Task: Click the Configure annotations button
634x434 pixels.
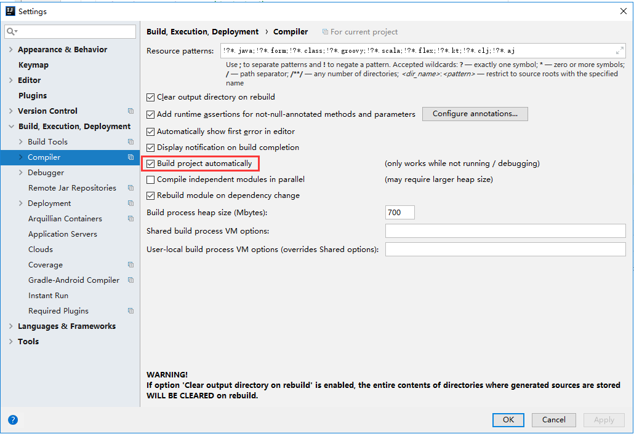Action: (475, 114)
